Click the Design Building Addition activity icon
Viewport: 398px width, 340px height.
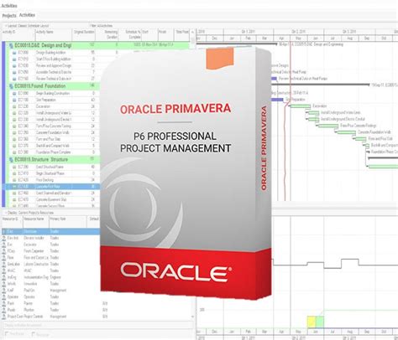point(14,53)
